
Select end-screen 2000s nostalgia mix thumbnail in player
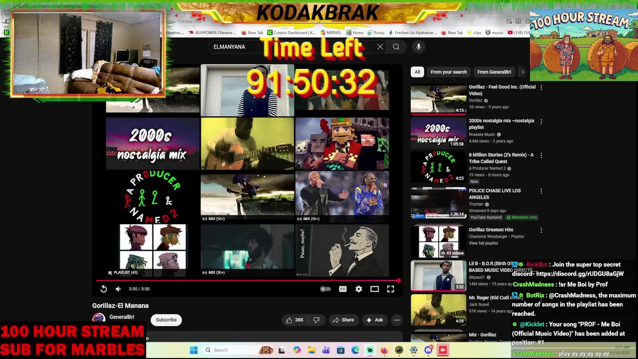153,144
